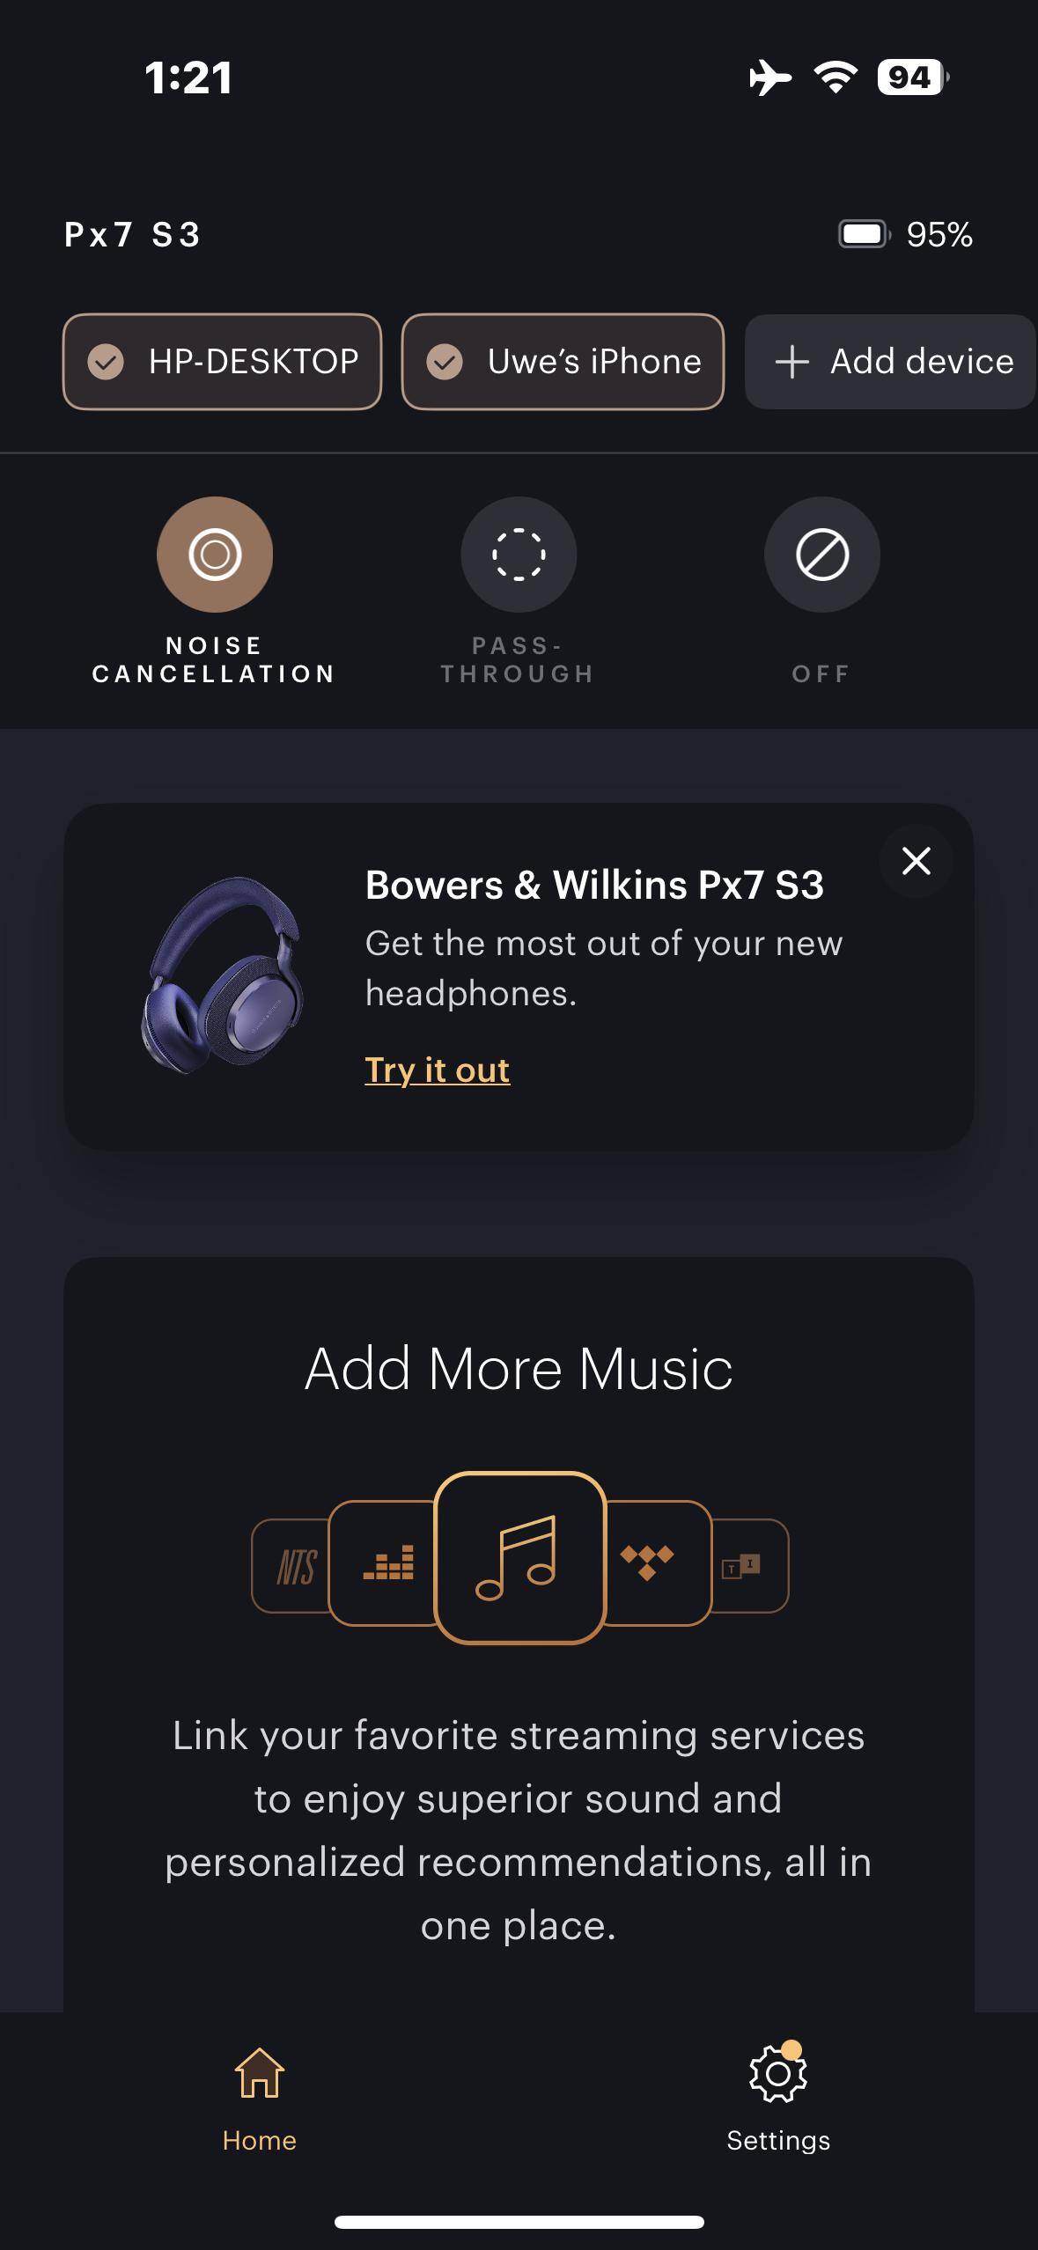Viewport: 1038px width, 2250px height.
Task: Open the Settings tab
Action: tap(778, 2097)
